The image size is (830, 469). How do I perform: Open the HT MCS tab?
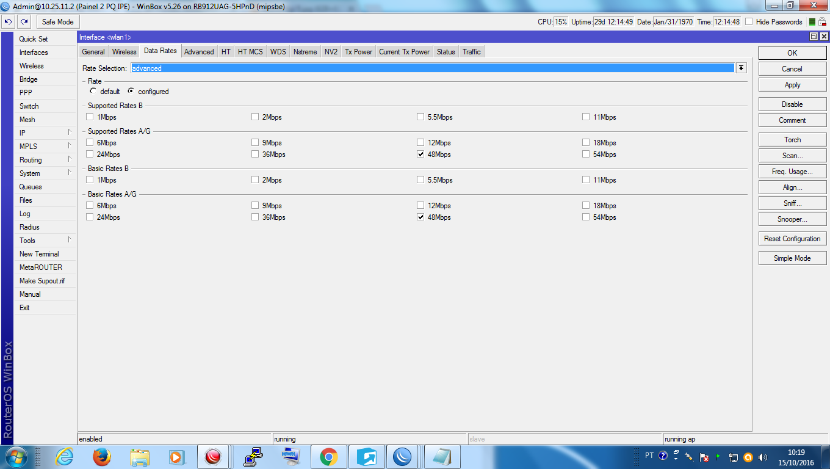coord(250,52)
